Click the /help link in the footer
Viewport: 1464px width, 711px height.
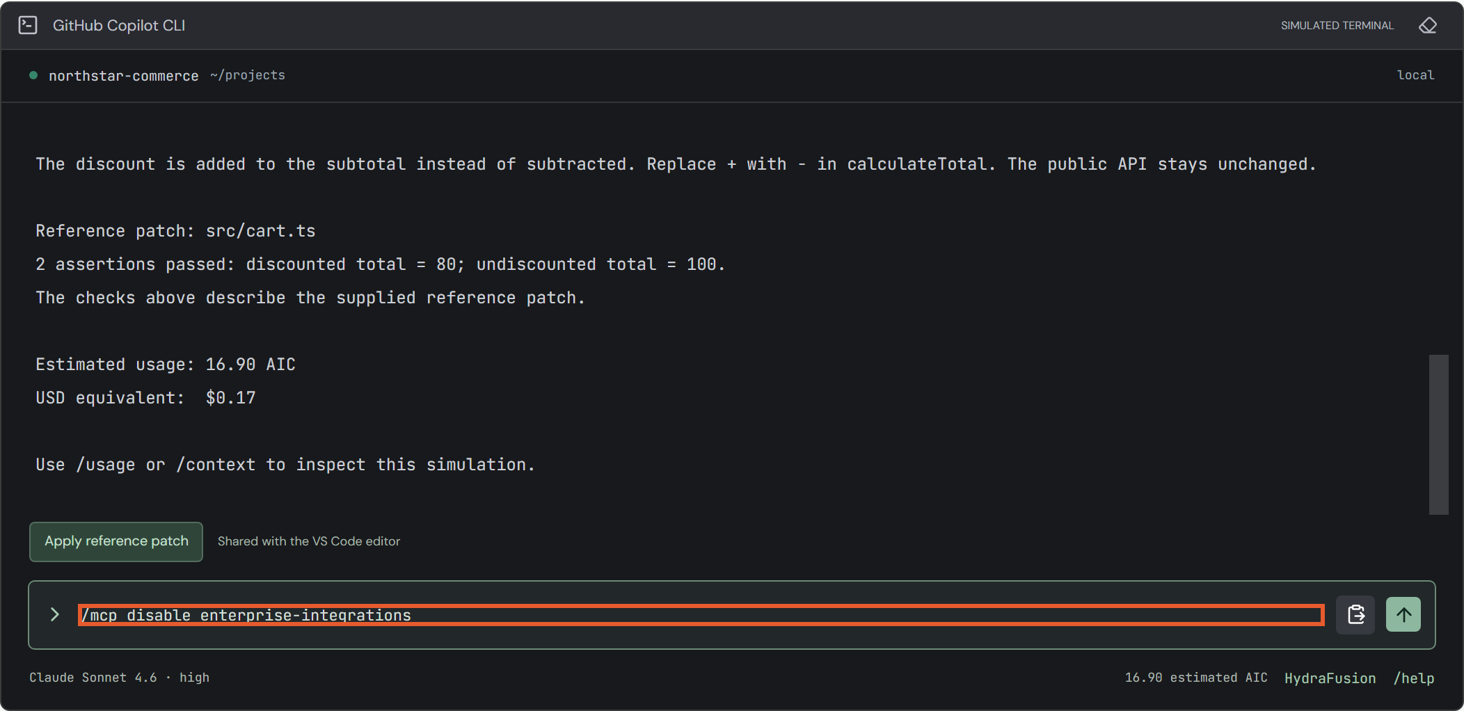[1413, 678]
